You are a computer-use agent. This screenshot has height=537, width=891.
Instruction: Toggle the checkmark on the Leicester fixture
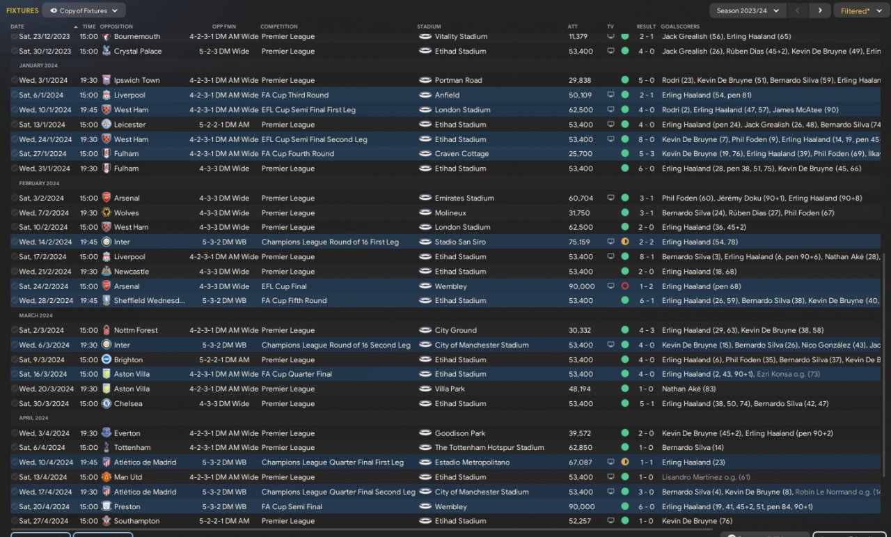tap(14, 125)
